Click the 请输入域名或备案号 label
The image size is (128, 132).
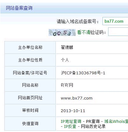[78, 22]
